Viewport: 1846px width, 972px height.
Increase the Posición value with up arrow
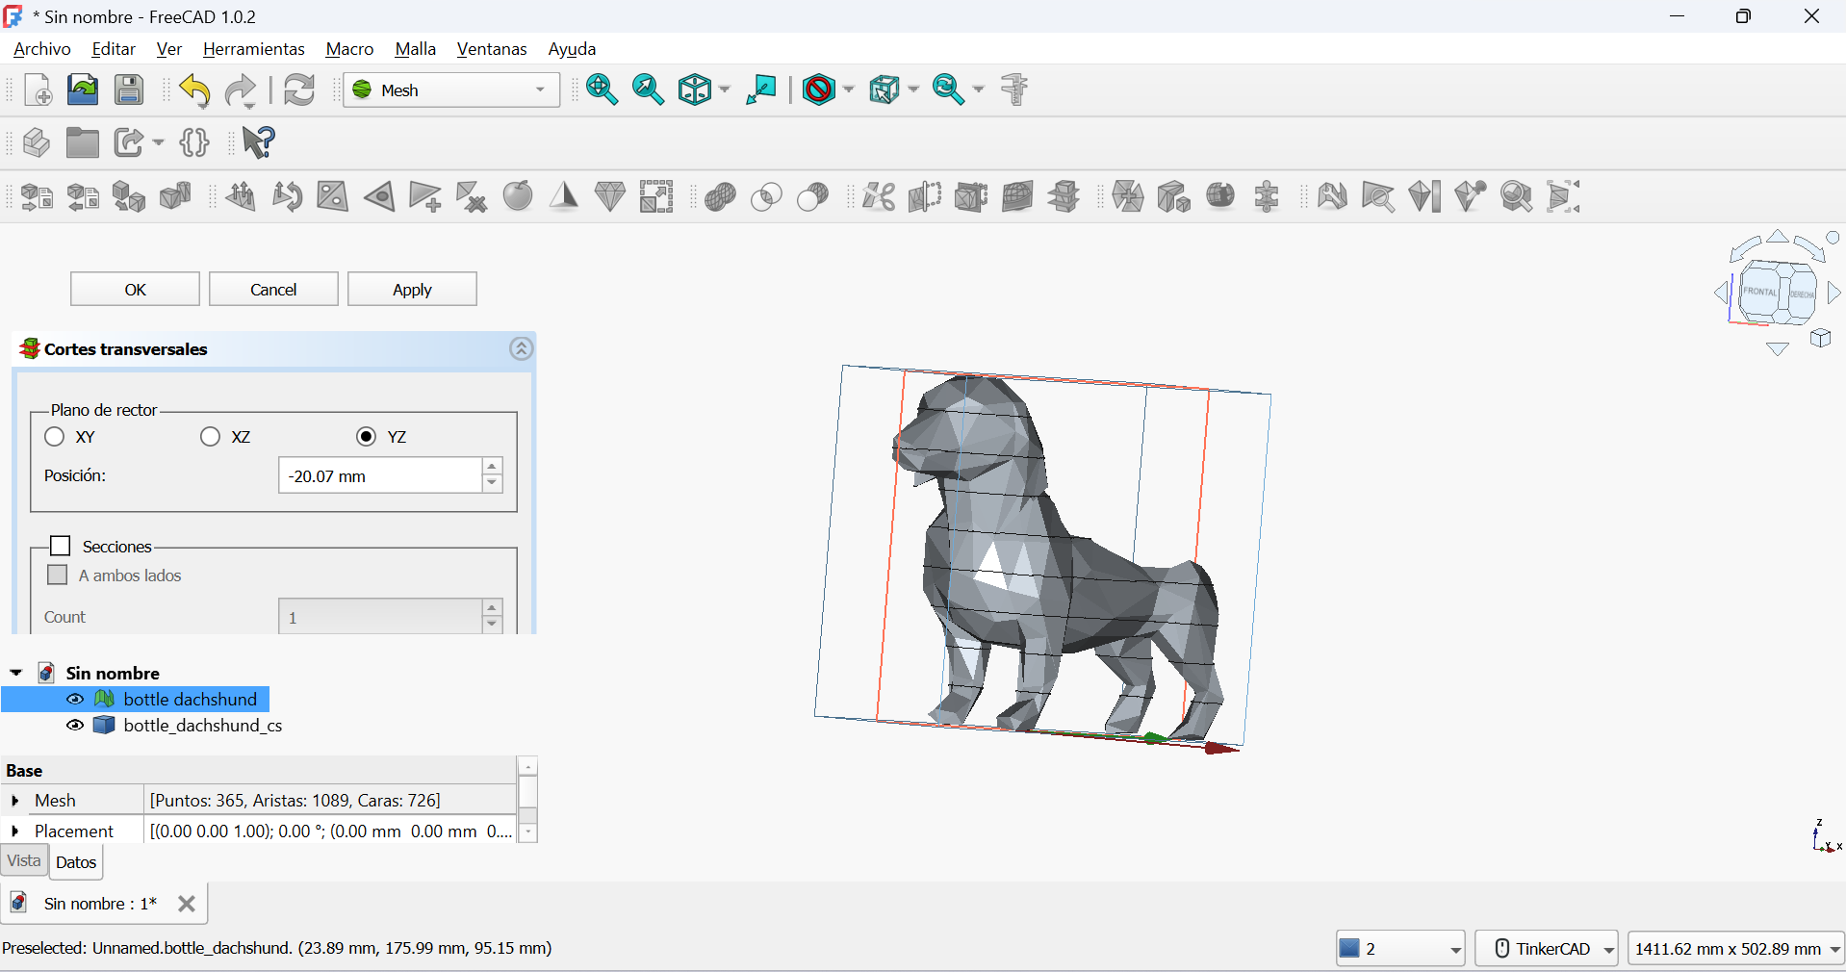pyautogui.click(x=492, y=467)
